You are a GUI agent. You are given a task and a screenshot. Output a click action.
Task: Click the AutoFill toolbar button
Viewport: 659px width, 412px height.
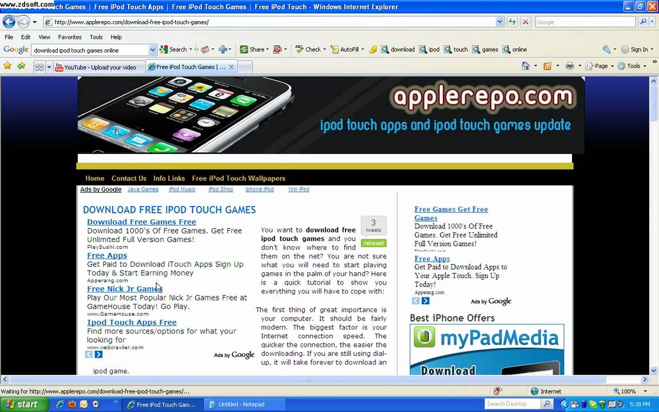pos(344,50)
